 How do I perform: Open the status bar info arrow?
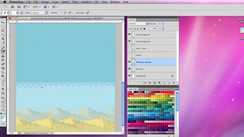click(x=53, y=133)
